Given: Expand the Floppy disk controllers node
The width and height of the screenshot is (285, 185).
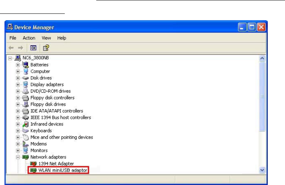Looking at the screenshot, I should 18,98.
